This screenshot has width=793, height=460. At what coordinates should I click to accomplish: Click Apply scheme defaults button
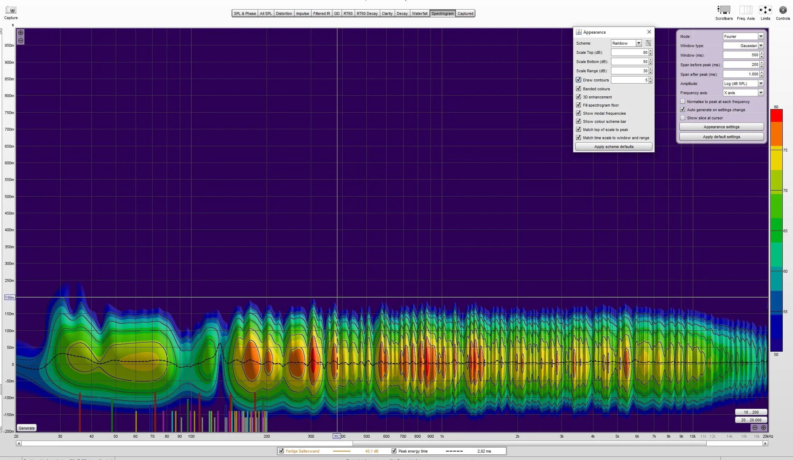click(614, 147)
